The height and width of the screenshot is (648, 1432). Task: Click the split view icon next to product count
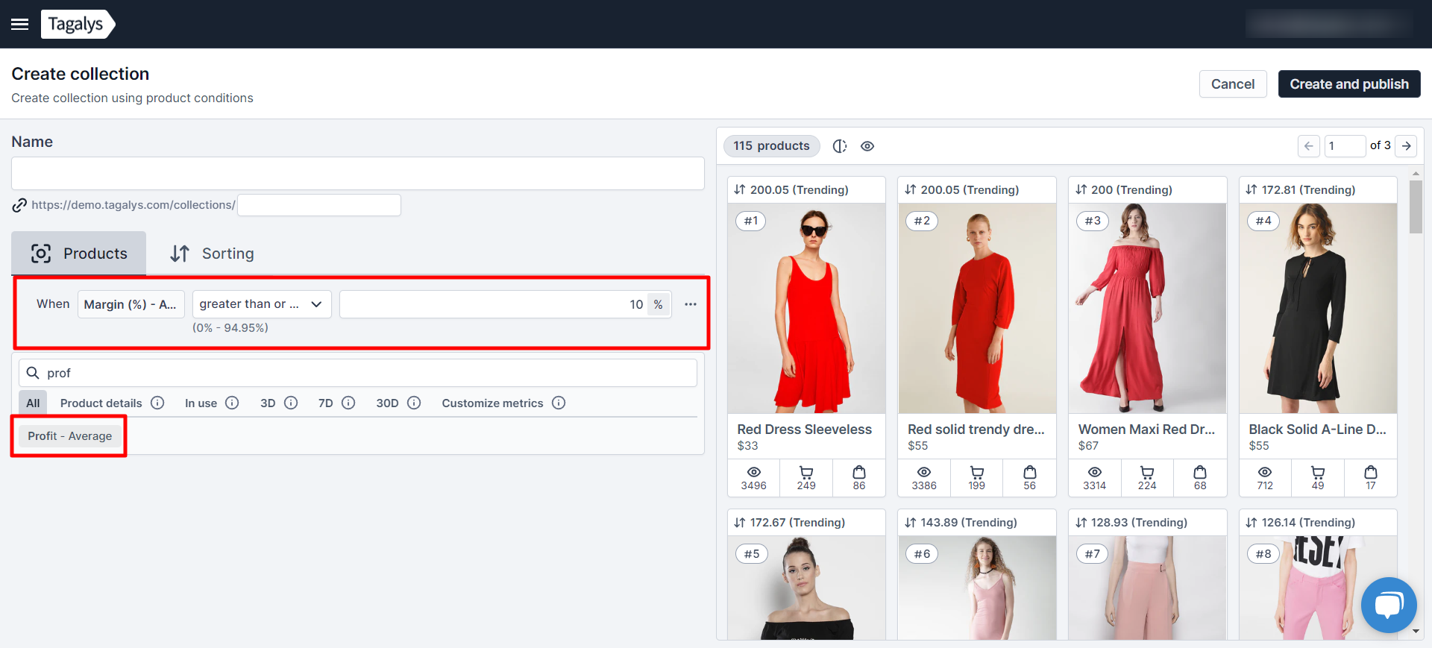pyautogui.click(x=840, y=146)
